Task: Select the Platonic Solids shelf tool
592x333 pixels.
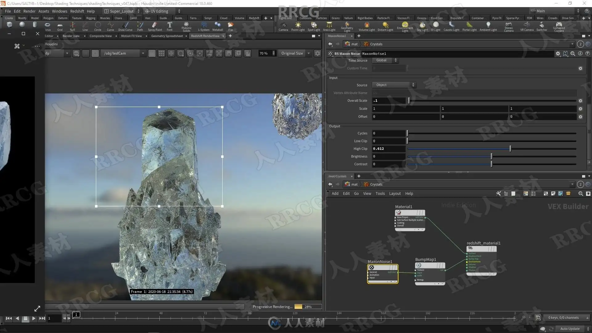Action: coord(186,26)
